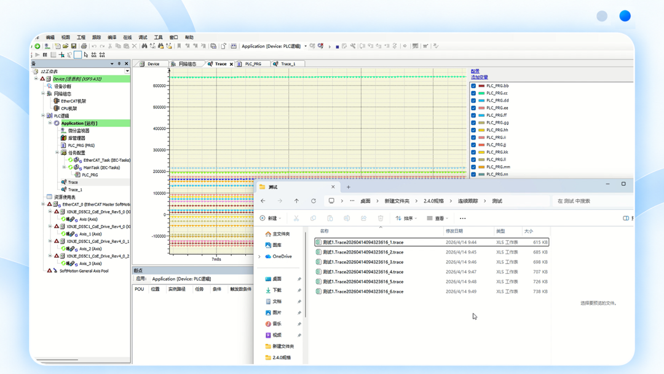
Task: Click 新建文件夹 in the Explorer breadcrumb
Action: (397, 201)
